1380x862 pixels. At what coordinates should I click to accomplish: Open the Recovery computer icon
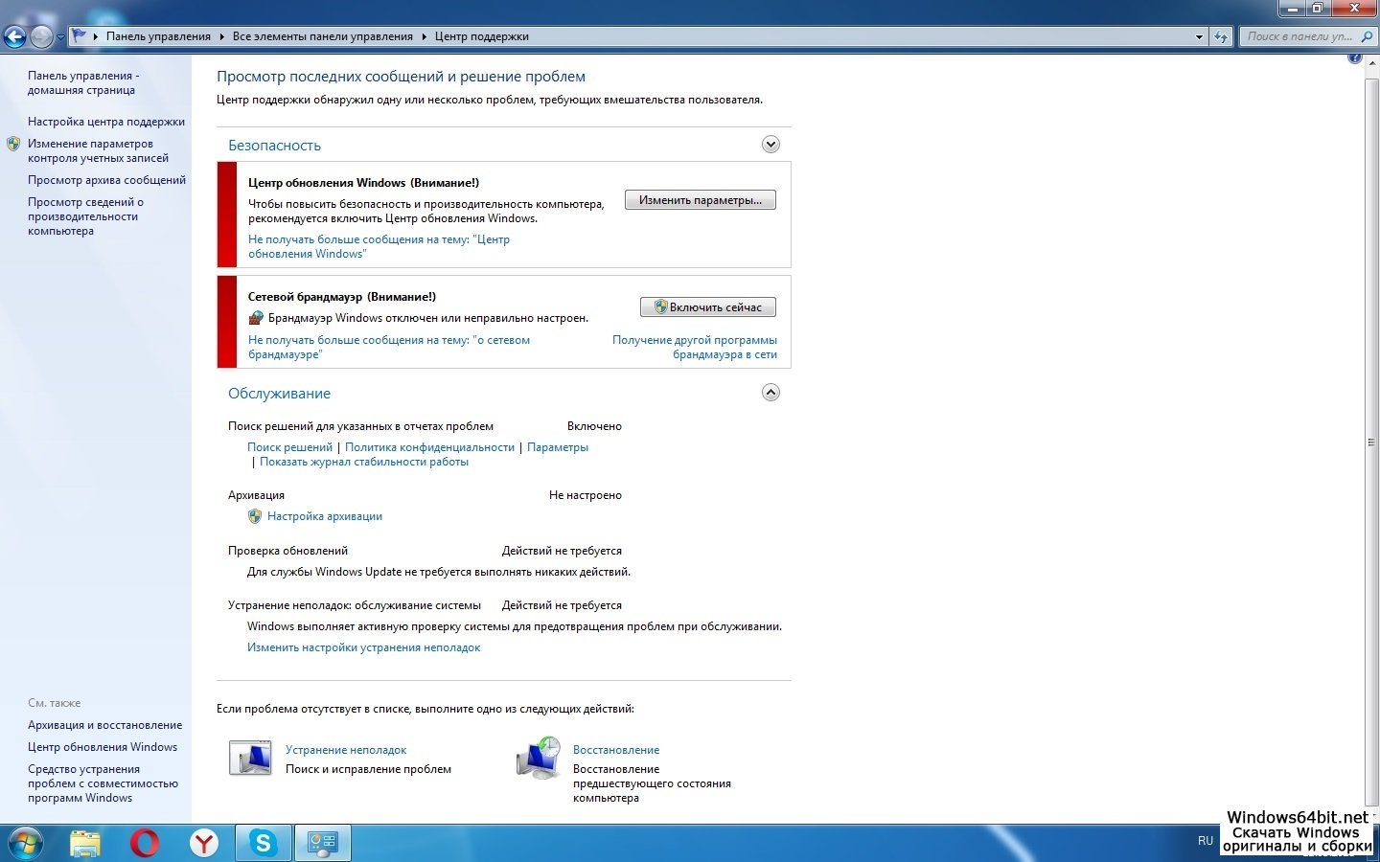coord(539,759)
